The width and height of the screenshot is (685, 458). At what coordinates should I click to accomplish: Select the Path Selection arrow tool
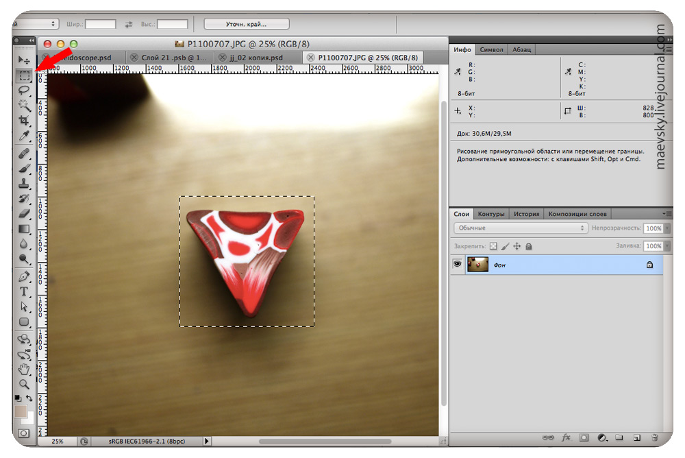[24, 306]
